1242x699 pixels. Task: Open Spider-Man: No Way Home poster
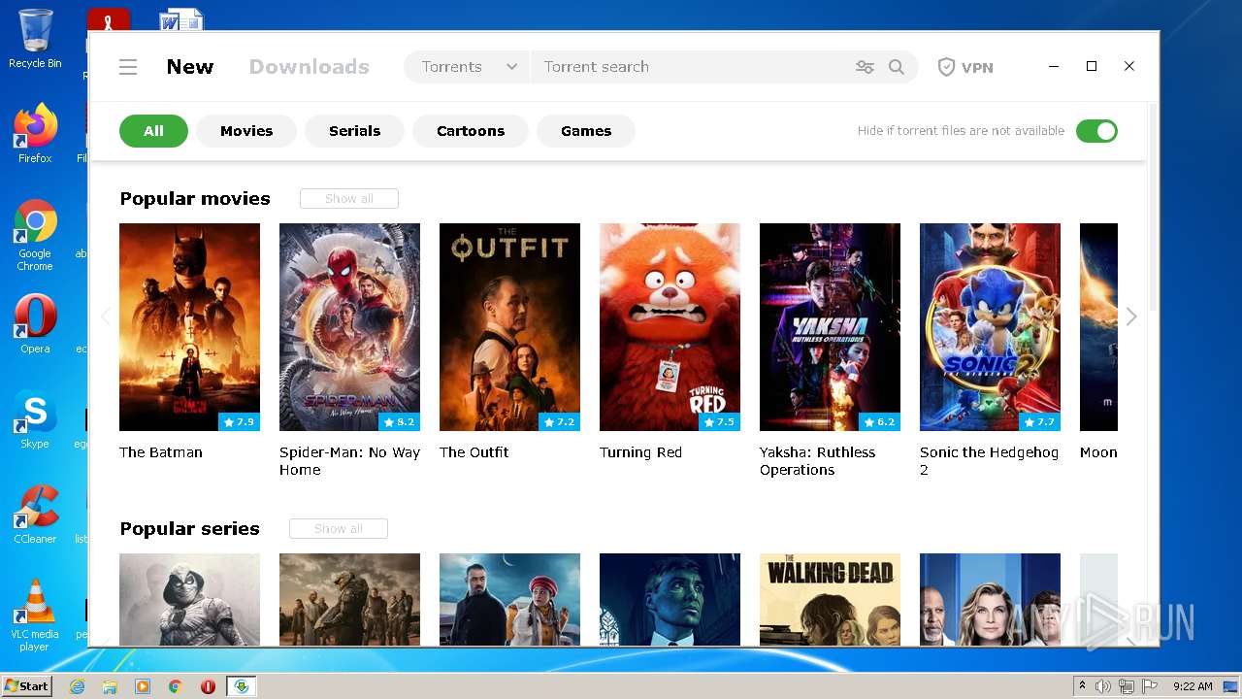click(349, 327)
